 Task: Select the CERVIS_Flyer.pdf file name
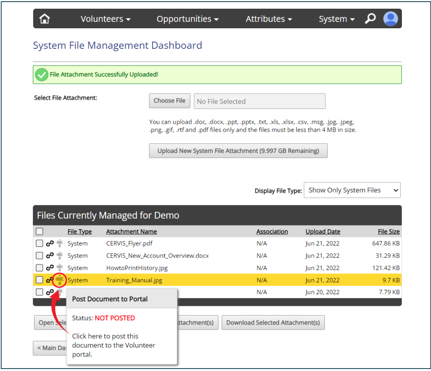coord(129,244)
